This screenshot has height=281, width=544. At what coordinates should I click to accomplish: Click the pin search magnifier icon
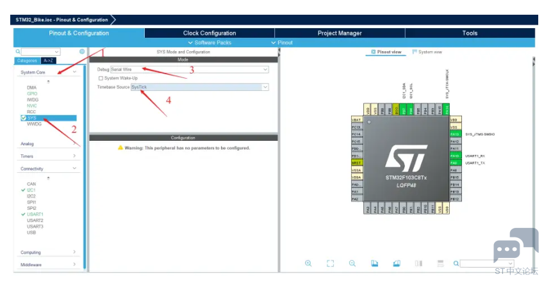(456, 264)
